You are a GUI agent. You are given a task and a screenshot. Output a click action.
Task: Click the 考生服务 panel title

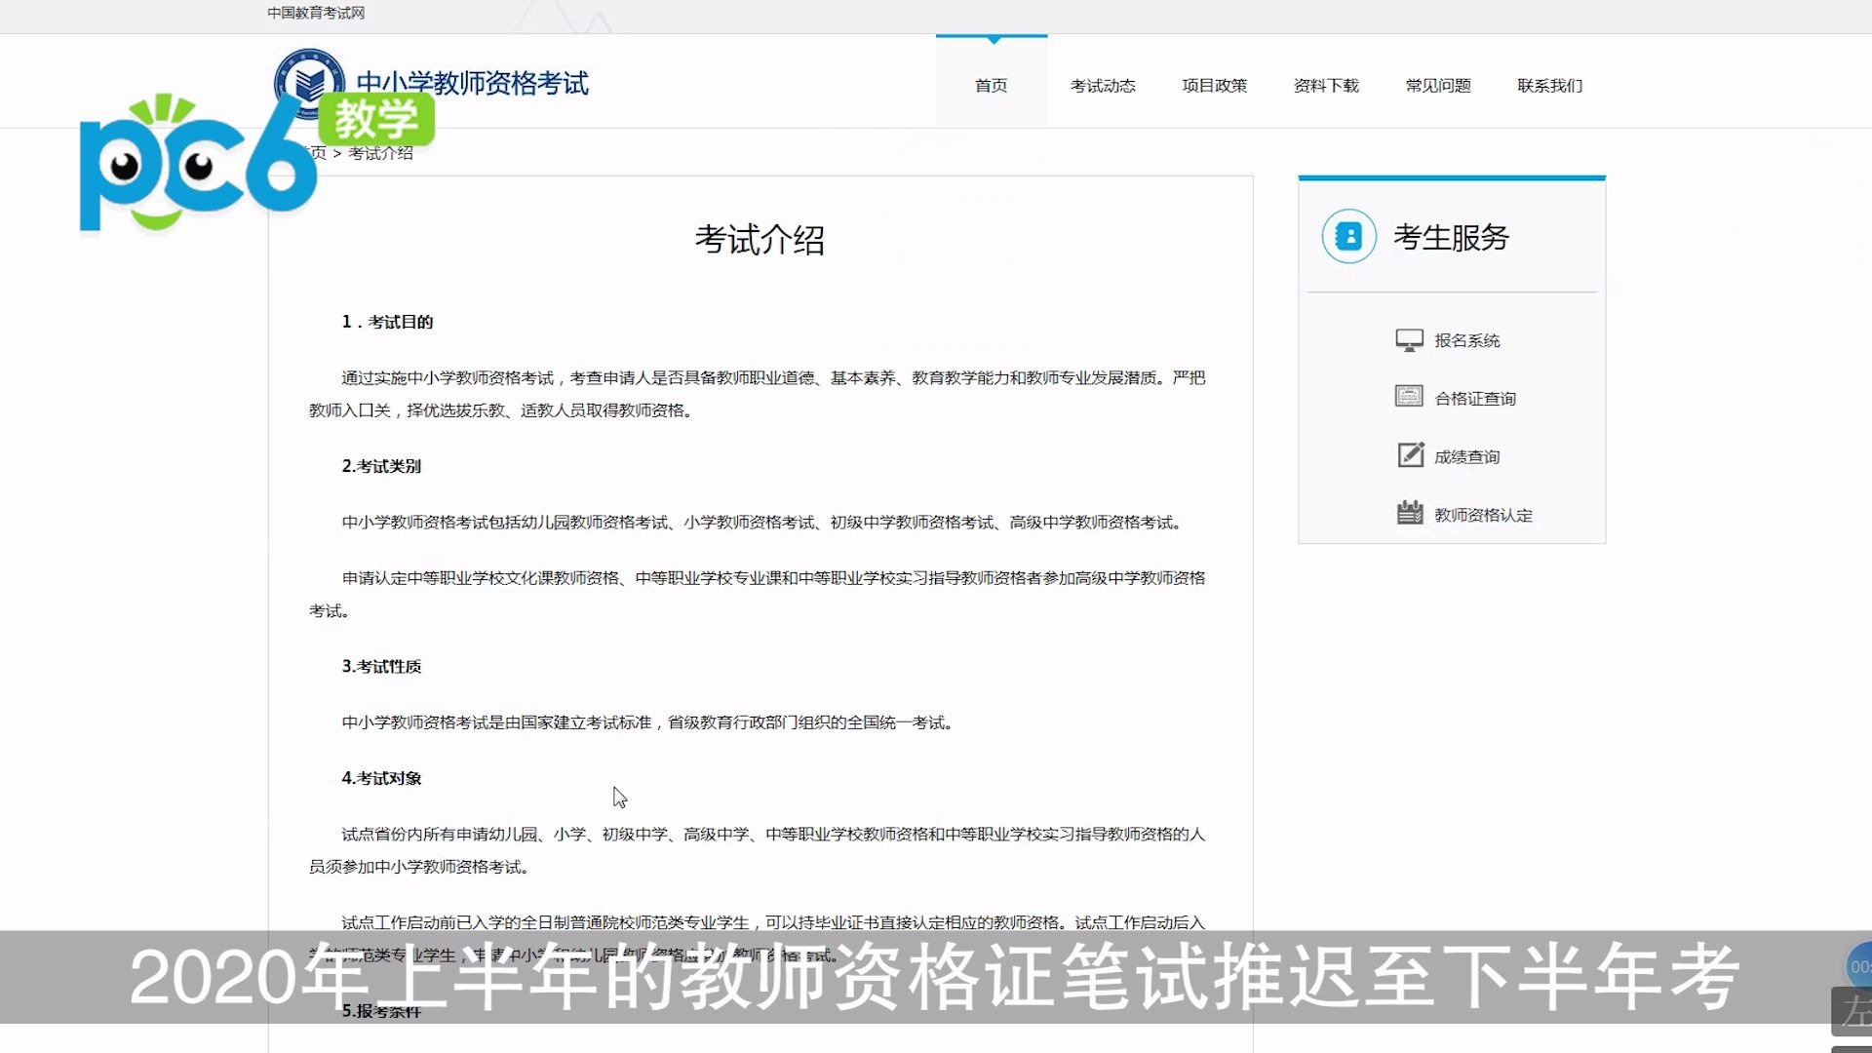[1452, 237]
